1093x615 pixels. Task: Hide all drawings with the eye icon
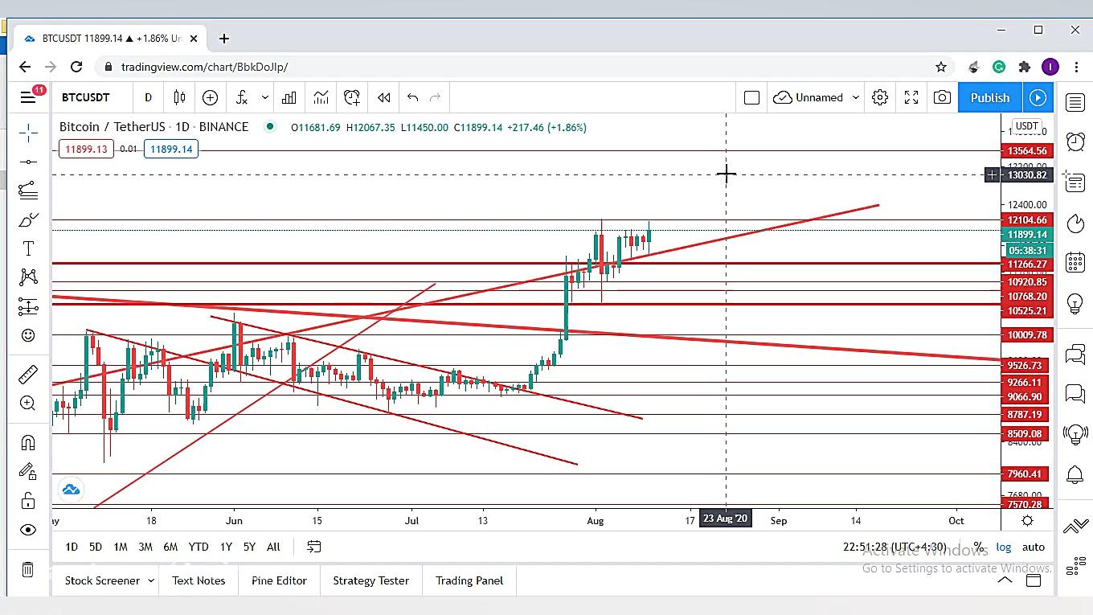[x=28, y=530]
